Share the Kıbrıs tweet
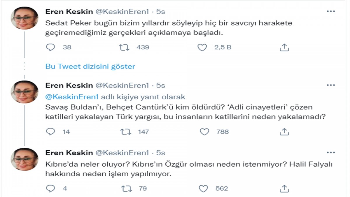350x197 pixels. point(284,188)
